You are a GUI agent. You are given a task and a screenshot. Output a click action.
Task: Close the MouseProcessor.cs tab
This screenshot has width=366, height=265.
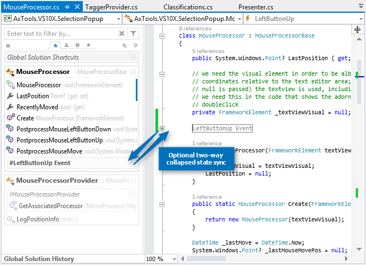click(77, 7)
